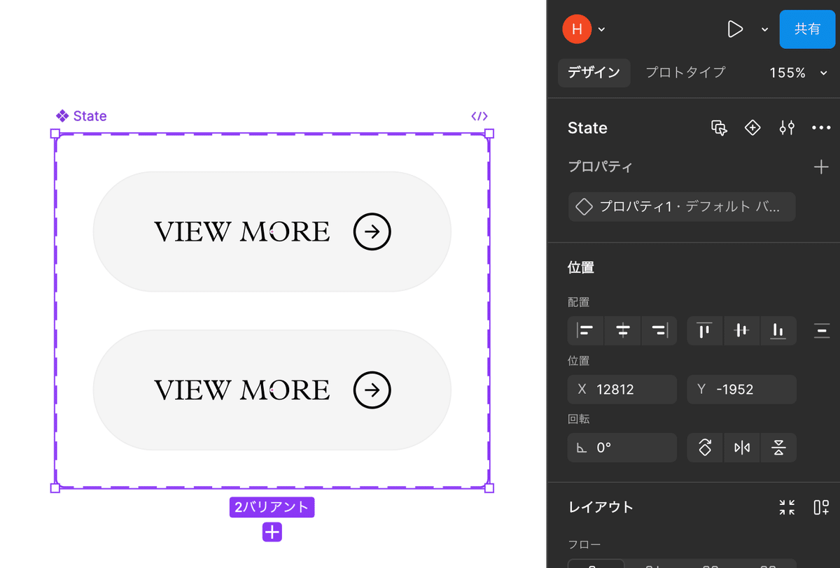Viewport: 840px width, 568px height.
Task: Rotate selection 90 degrees icon
Action: pyautogui.click(x=706, y=448)
